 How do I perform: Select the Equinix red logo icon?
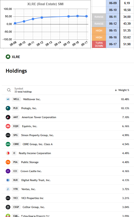[8, 126]
